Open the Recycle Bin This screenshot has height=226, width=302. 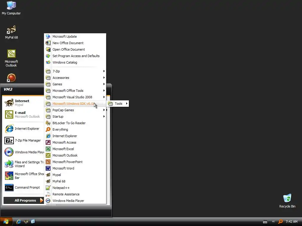[287, 201]
